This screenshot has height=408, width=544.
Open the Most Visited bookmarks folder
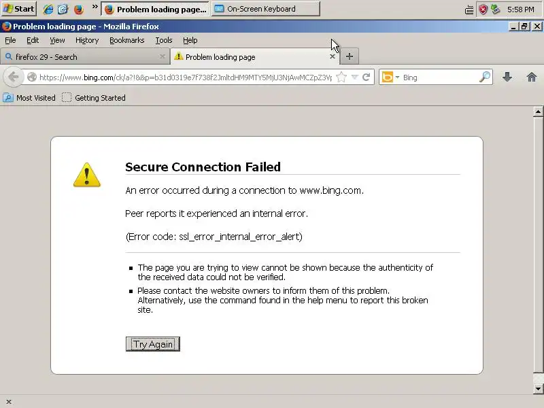(29, 98)
